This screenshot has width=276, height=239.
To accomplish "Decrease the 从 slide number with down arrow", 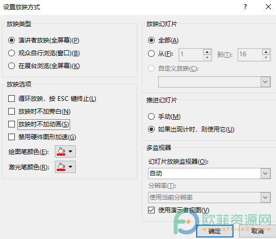I will point(207,57).
